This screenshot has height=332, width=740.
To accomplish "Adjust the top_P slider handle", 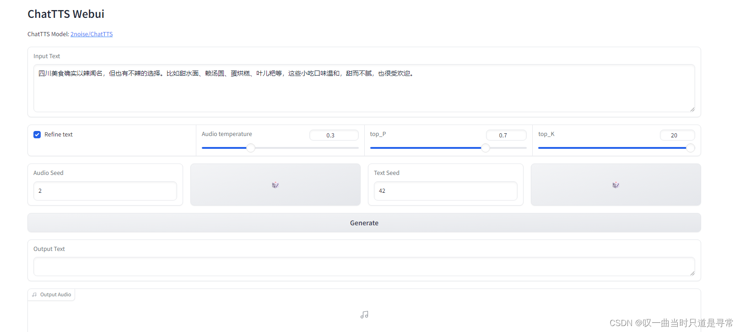I will [x=486, y=148].
